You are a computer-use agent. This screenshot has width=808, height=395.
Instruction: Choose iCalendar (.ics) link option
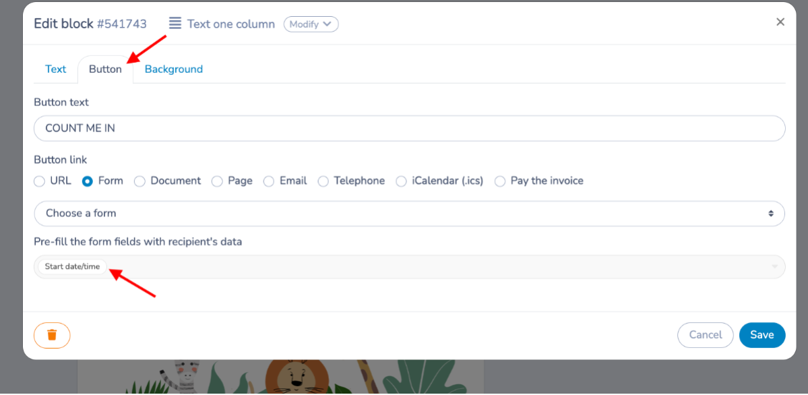point(401,181)
